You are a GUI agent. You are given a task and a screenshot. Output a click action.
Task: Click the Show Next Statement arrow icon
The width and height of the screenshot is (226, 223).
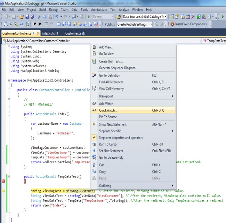94,124
